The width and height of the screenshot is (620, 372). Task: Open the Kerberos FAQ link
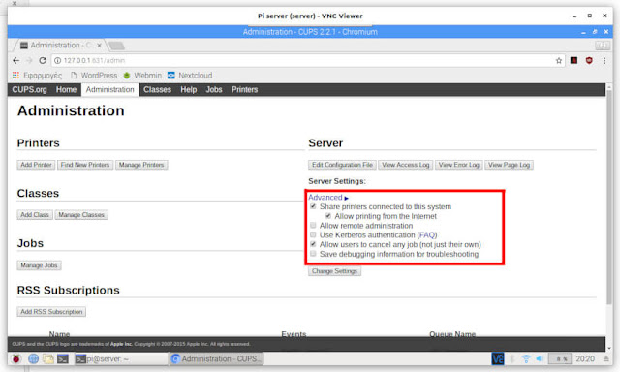pyautogui.click(x=427, y=234)
